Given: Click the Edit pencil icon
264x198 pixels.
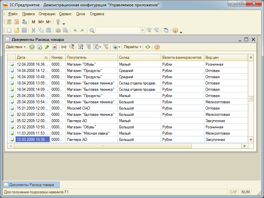Looking at the screenshot, I should [x=47, y=47].
